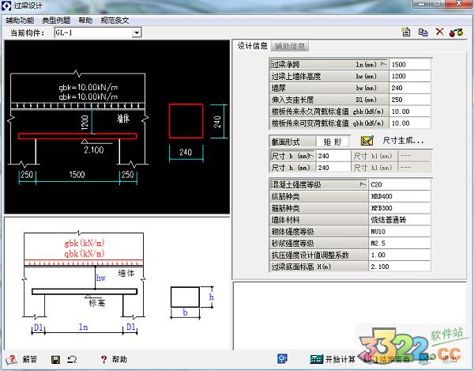
Task: Open the 典型例题 menu
Action: pyautogui.click(x=56, y=21)
